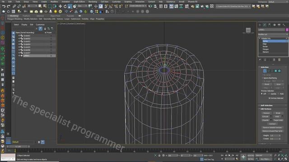Activate the Select and Rotate tool
The height and width of the screenshot is (162, 289).
pos(65,6)
